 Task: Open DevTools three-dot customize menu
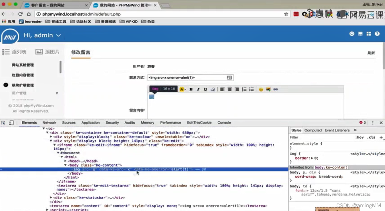[x=373, y=123]
